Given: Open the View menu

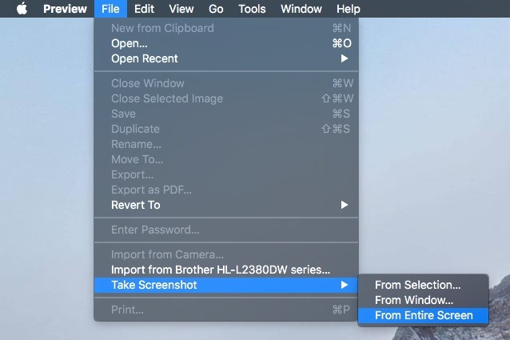Looking at the screenshot, I should (181, 9).
